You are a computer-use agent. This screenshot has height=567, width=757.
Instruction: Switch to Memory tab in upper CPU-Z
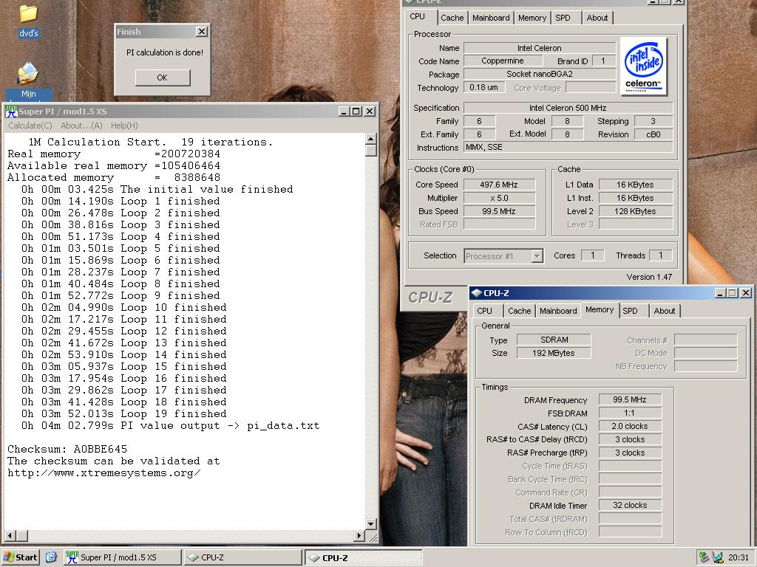point(532,18)
